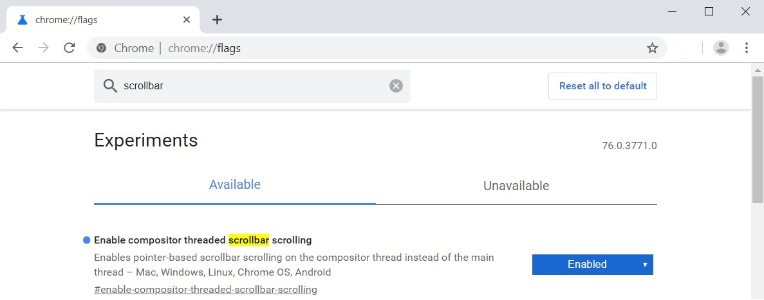Select the chrome://flags browser tab
The height and width of the screenshot is (300, 764).
click(97, 19)
